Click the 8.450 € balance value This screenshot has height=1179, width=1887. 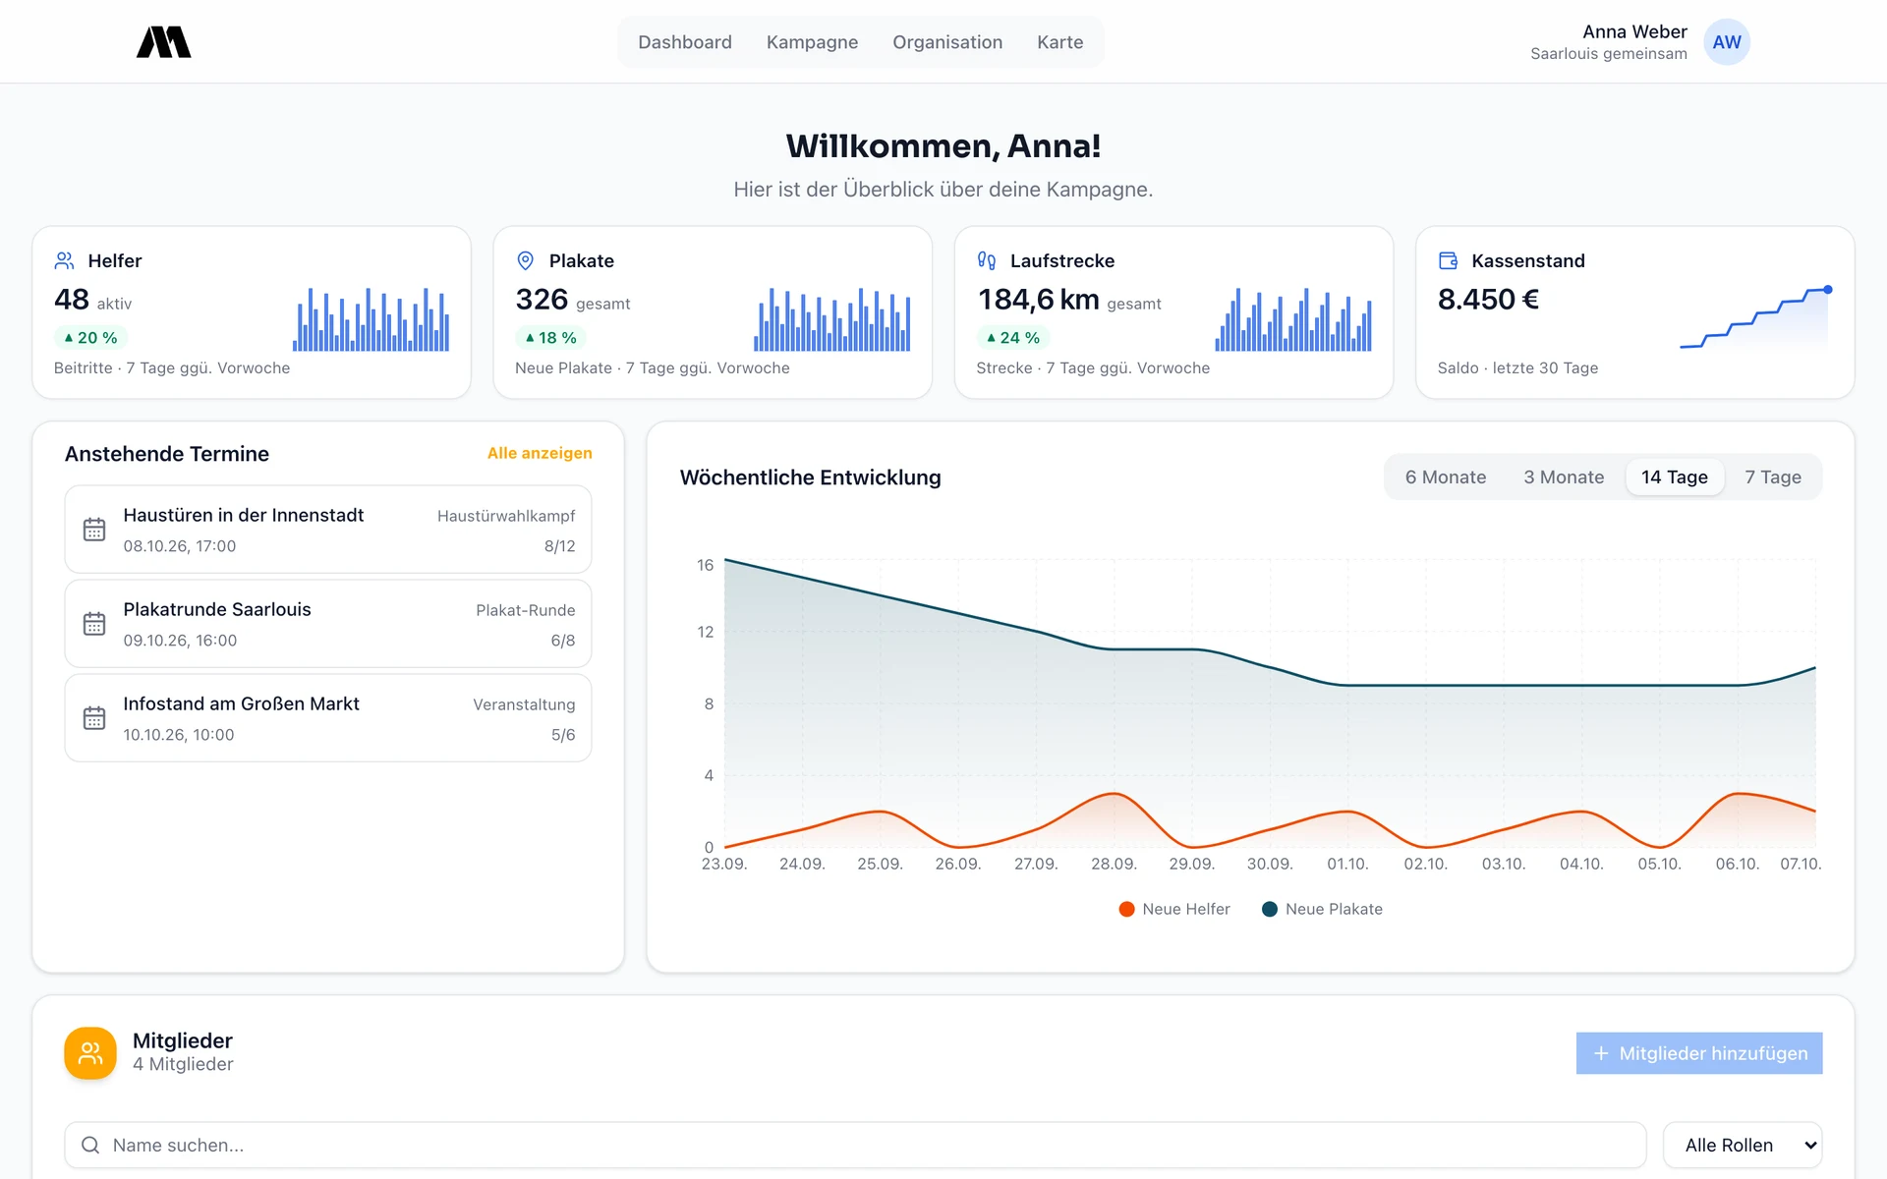pos(1488,300)
